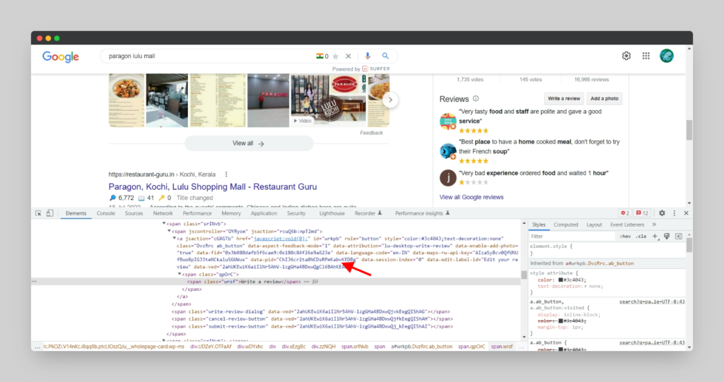Image resolution: width=724 pixels, height=382 pixels.
Task: Open the Google account avatar
Action: pos(666,56)
